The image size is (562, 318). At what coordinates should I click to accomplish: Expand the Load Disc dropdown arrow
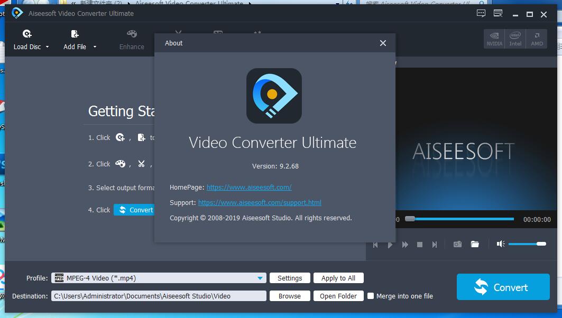[47, 47]
